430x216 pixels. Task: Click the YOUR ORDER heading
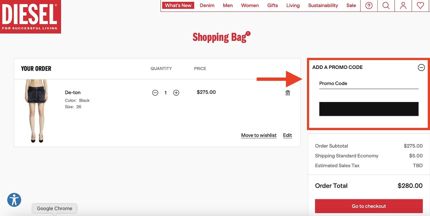point(36,69)
